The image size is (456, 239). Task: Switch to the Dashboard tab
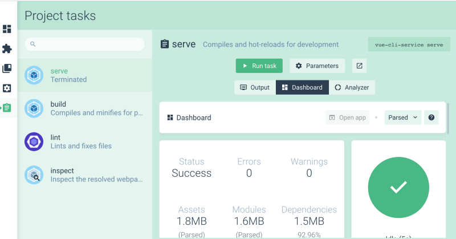click(303, 87)
